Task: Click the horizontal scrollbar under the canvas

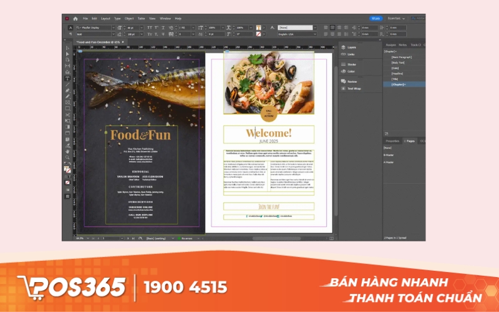Action: 276,238
